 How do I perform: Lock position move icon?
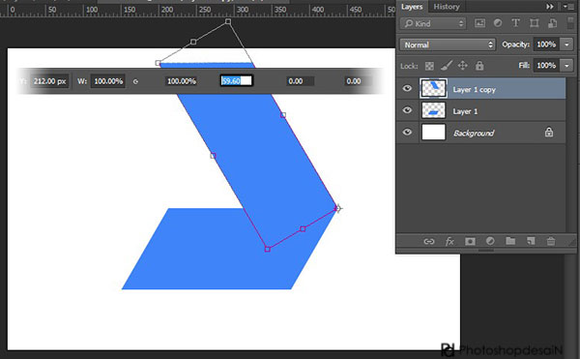coord(463,66)
